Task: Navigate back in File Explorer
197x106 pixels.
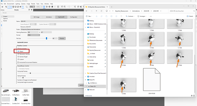Action: click(87, 11)
